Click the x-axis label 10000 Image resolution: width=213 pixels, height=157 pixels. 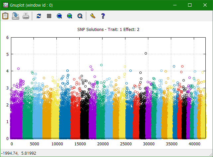click(57, 144)
